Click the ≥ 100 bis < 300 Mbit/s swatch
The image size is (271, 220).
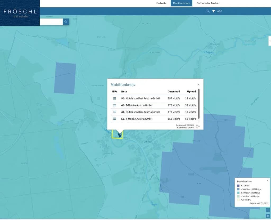pyautogui.click(x=238, y=193)
